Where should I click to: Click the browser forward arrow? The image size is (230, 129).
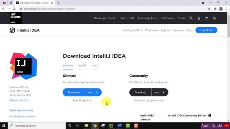(x=9, y=9)
